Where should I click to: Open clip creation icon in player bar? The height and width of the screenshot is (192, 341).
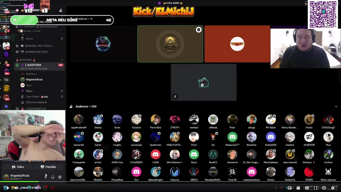coord(298,188)
